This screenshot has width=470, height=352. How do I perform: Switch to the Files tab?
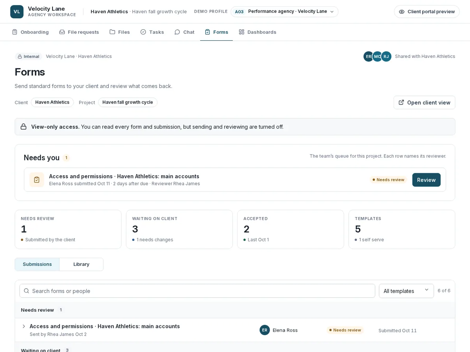coord(119,32)
